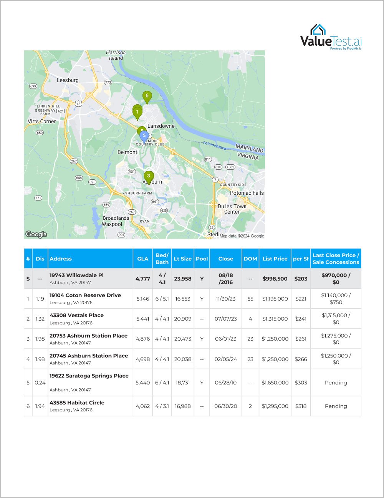Click subject list price $998,500
Viewport: 384px width, 498px height.
pyautogui.click(x=275, y=279)
